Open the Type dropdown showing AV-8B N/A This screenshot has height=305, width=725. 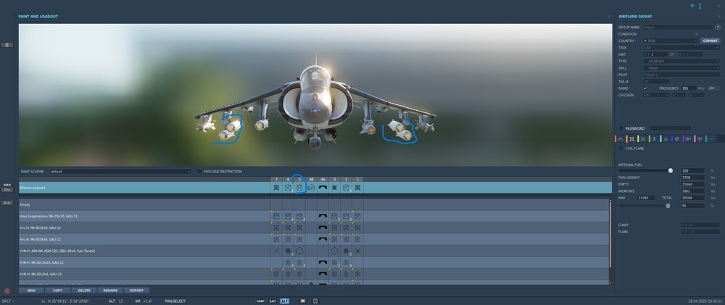coord(681,61)
